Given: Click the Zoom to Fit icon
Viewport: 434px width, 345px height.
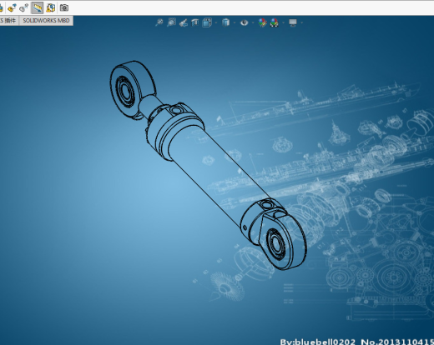Looking at the screenshot, I should click(159, 22).
